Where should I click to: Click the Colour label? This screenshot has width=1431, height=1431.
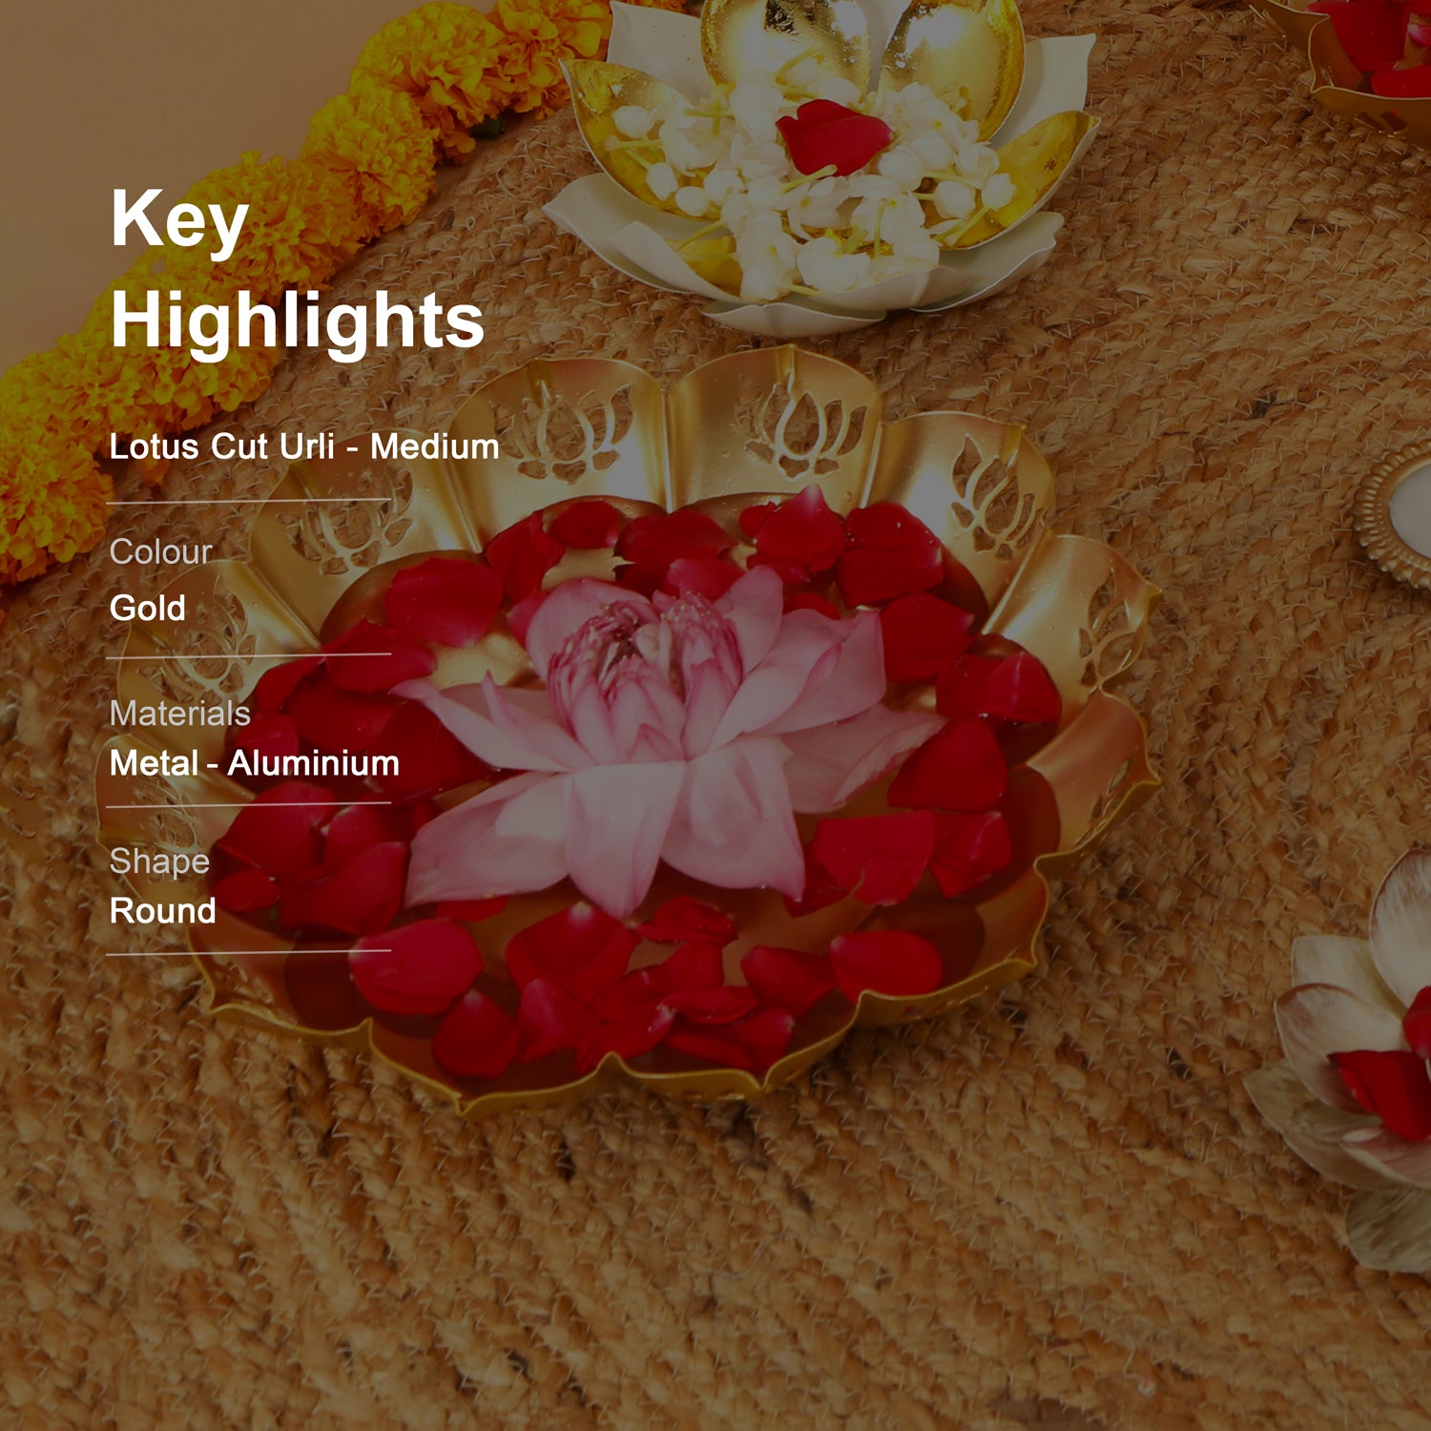tap(160, 551)
